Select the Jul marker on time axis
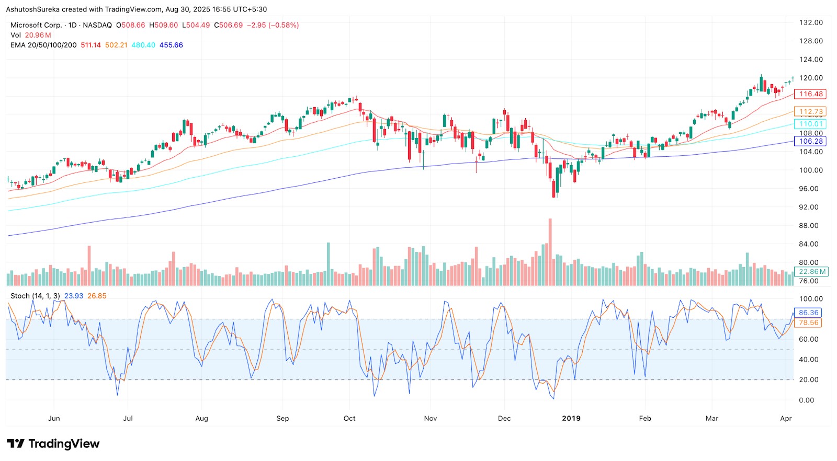The height and width of the screenshot is (461, 837). click(128, 419)
